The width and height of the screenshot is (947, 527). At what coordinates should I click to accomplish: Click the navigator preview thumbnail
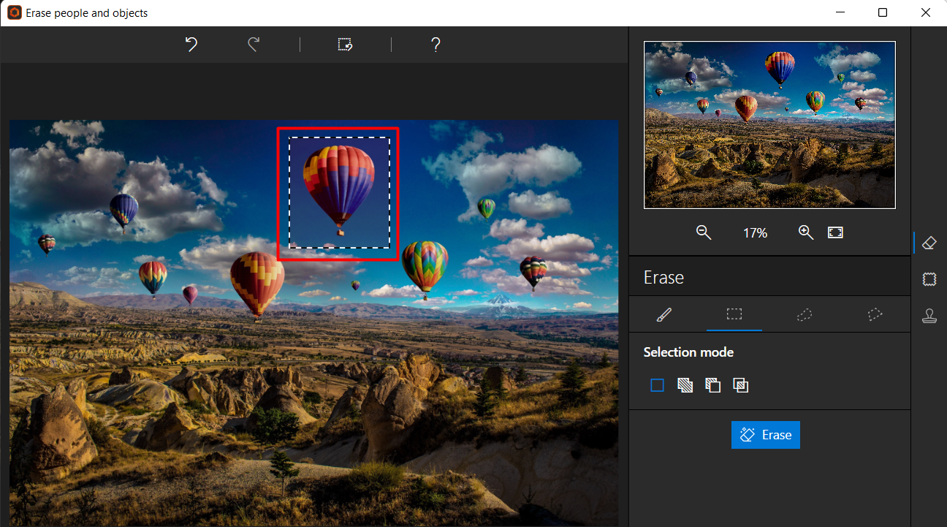pos(769,125)
